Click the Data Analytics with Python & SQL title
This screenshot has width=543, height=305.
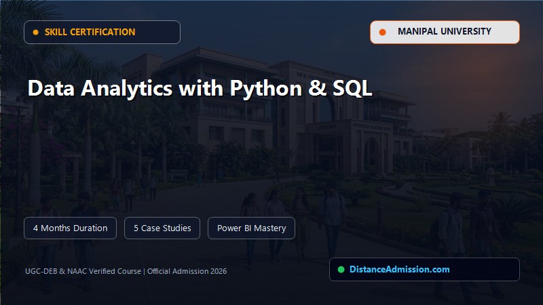pos(200,88)
